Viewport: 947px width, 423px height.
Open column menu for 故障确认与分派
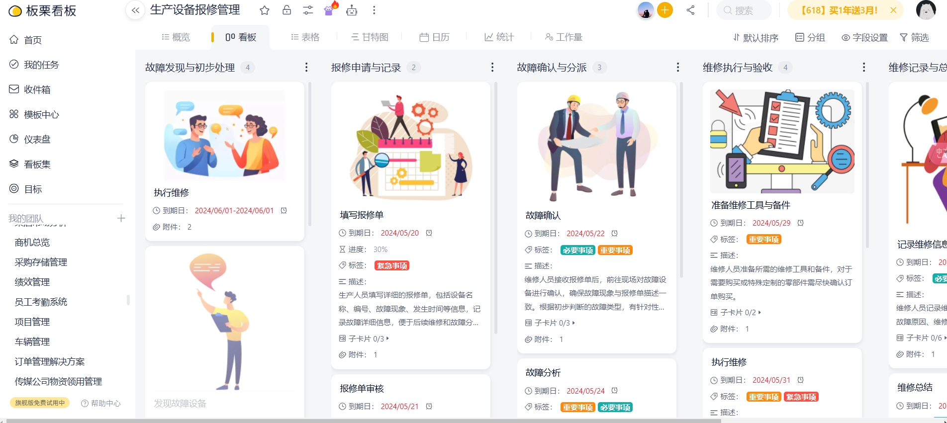(678, 67)
